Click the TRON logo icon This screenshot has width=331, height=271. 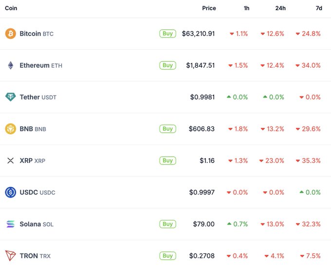click(10, 255)
